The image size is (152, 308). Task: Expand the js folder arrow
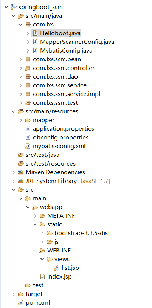pyautogui.click(x=43, y=242)
